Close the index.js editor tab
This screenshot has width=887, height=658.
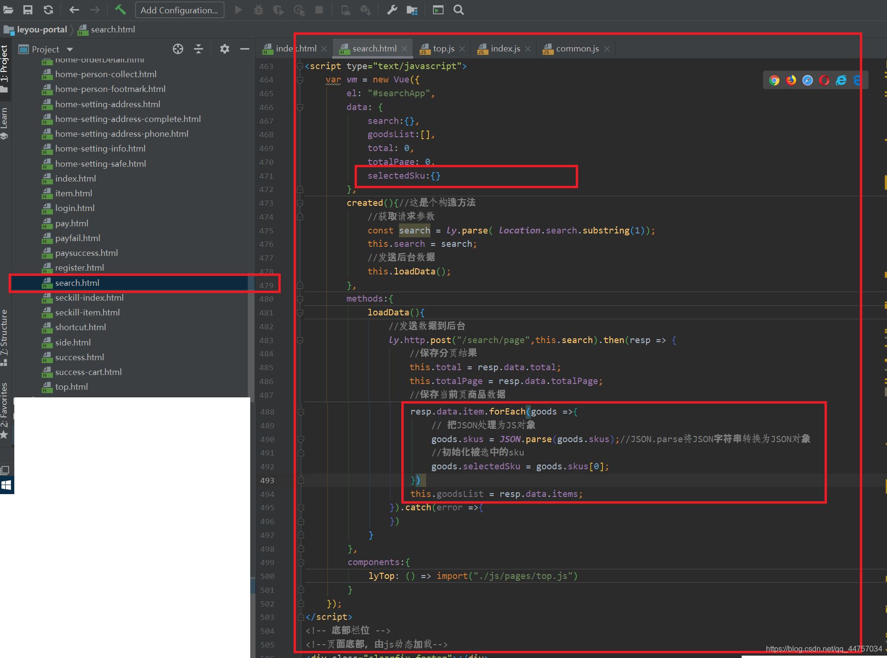pyautogui.click(x=528, y=49)
